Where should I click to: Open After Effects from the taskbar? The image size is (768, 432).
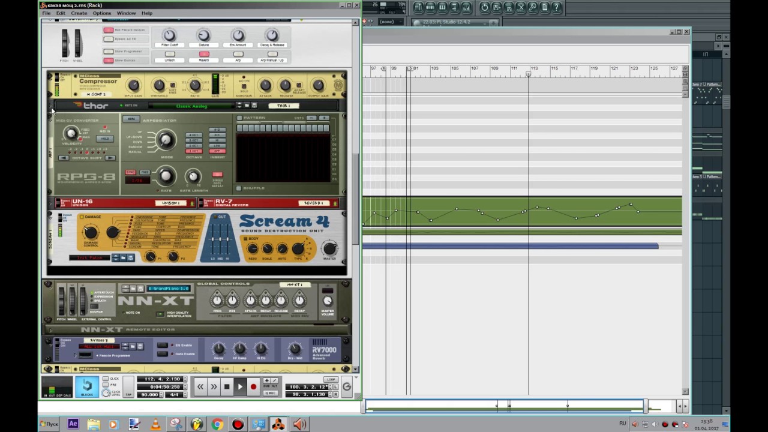(73, 424)
